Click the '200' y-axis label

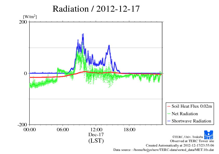[23, 22]
